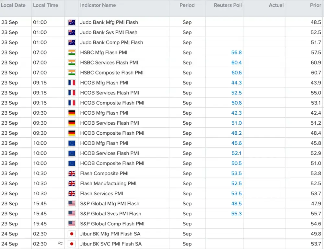This screenshot has width=324, height=249.
Task: Sort by the Actual column header
Action: tap(276, 5)
